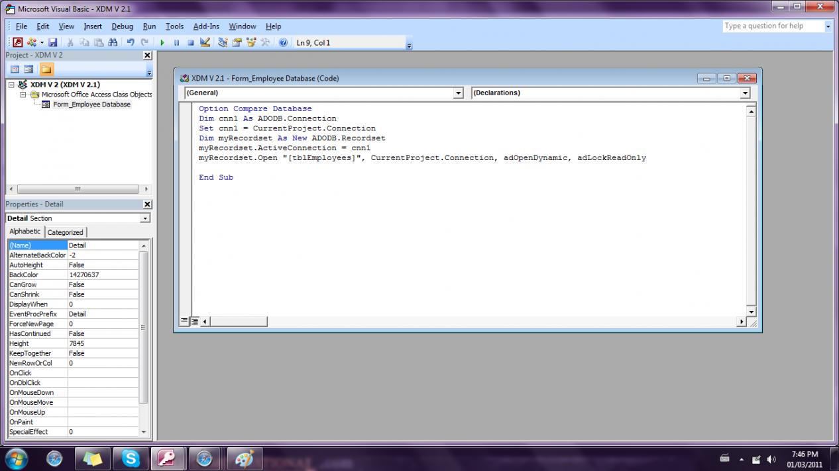Screen dimensions: 839x471
Task: Open the (Declarations) procedure dropdown
Action: (x=745, y=93)
